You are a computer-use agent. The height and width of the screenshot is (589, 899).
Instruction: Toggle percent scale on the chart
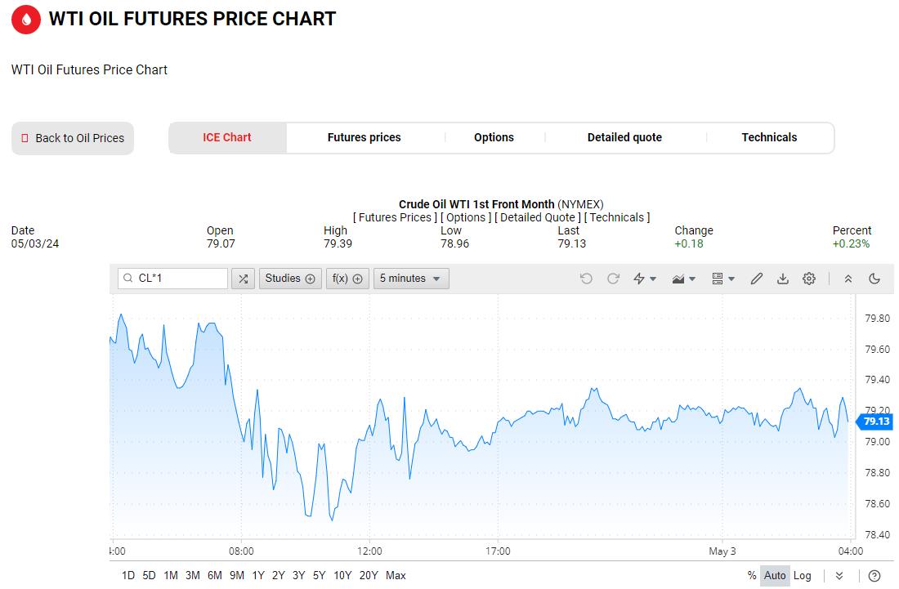(752, 575)
